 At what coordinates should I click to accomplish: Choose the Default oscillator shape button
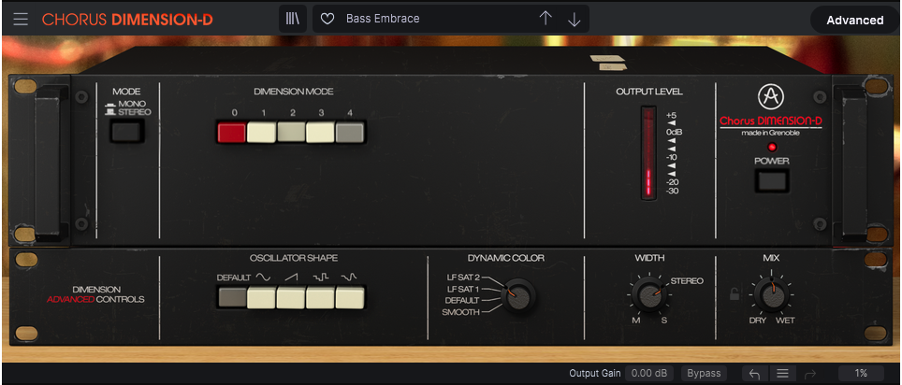click(x=231, y=298)
